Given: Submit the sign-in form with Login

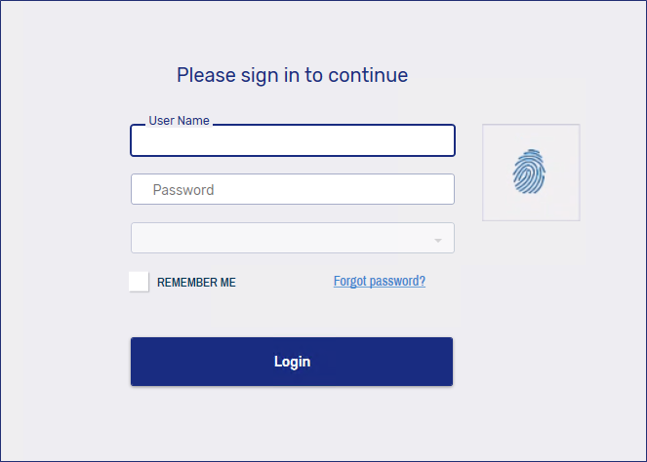Looking at the screenshot, I should pos(292,362).
